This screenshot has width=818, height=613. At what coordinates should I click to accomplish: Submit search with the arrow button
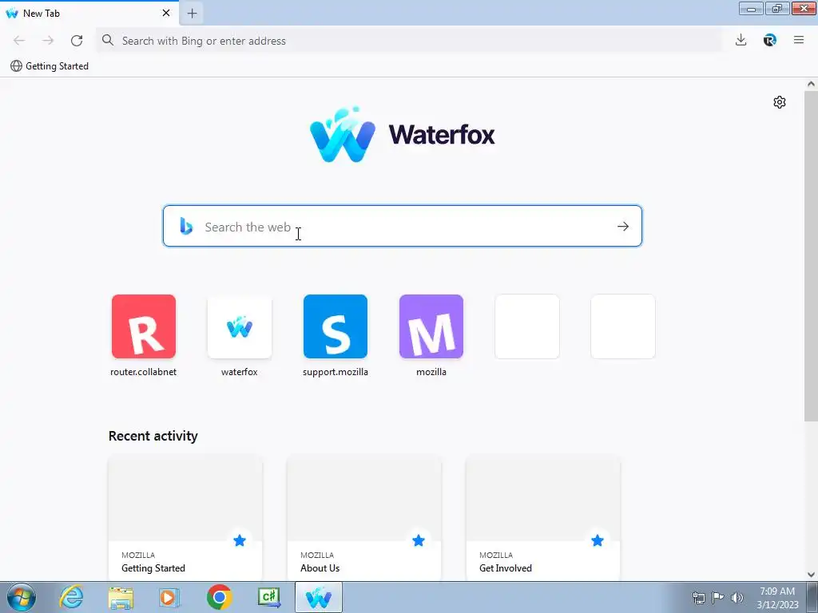coord(623,226)
